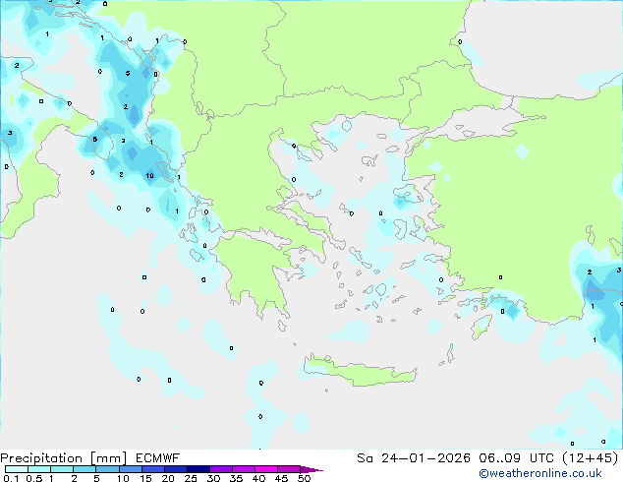Select the 5–10 mm legend color swatch

point(107,469)
